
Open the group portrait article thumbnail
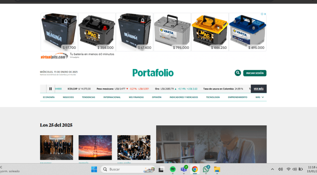(x=57, y=147)
